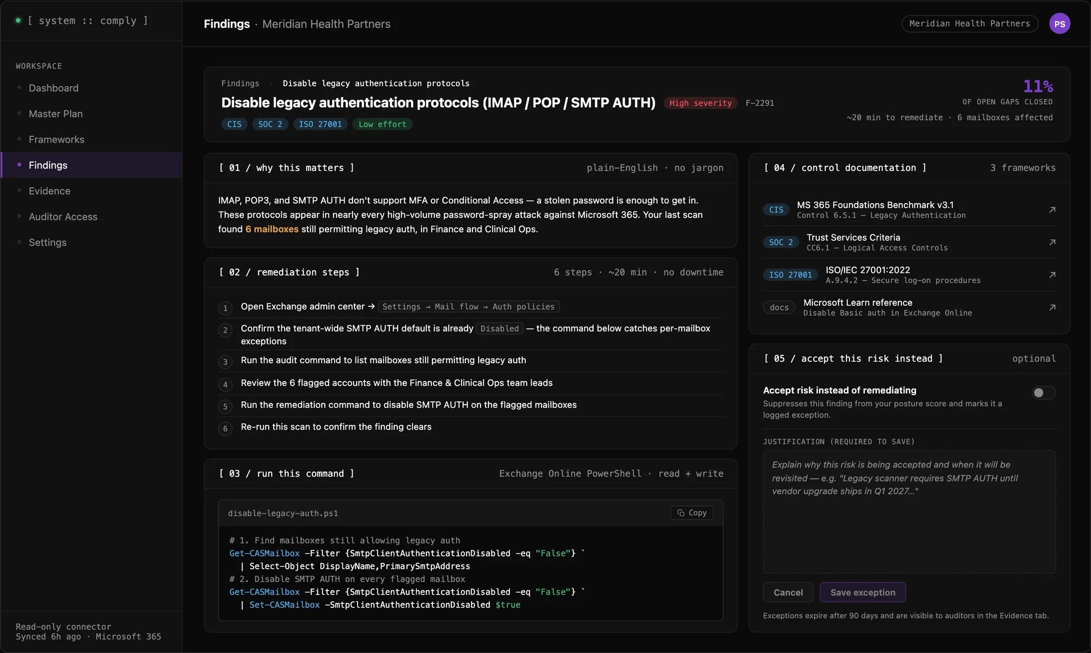Click the 11% gaps closed figure
The height and width of the screenshot is (653, 1091).
pos(1038,87)
